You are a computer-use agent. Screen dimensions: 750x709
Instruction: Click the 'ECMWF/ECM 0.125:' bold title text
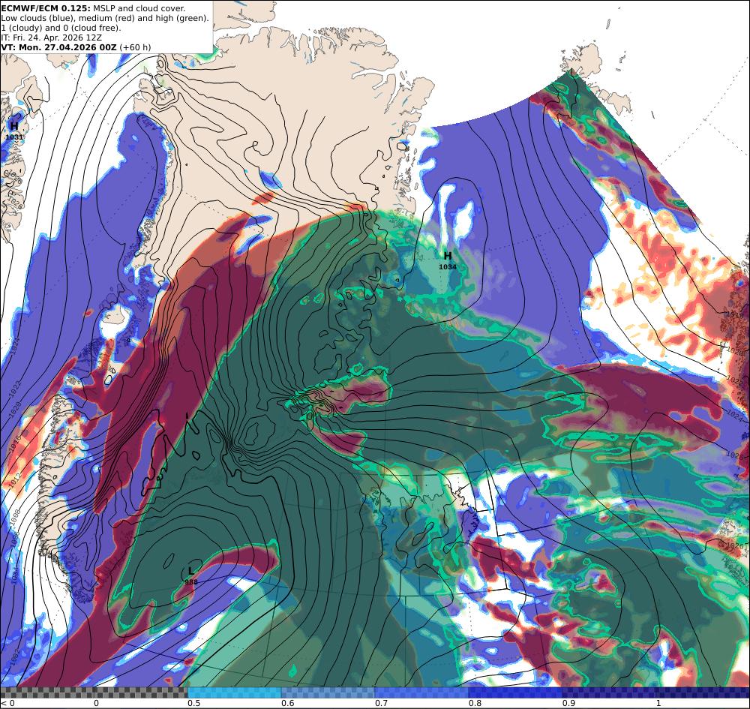click(46, 8)
